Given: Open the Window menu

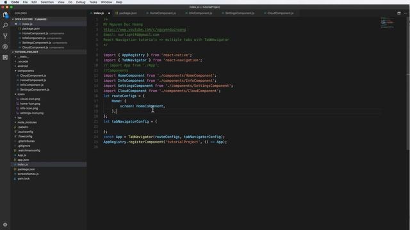Looking at the screenshot, I should pyautogui.click(x=106, y=2).
